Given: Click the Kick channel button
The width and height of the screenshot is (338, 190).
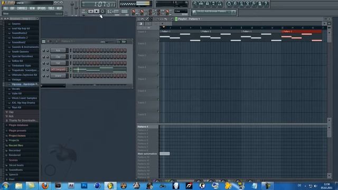Looking at the screenshot, I should 58,51.
